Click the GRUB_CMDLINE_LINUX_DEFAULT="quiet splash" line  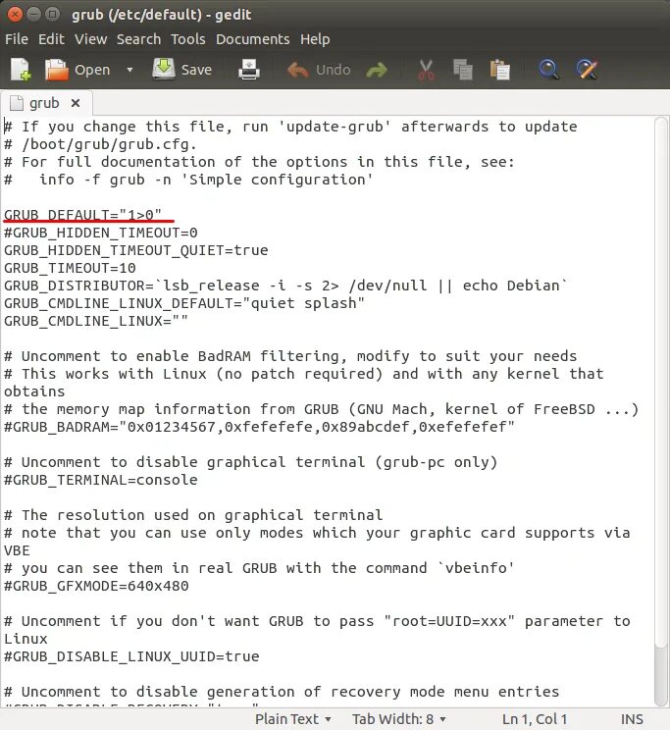click(184, 303)
